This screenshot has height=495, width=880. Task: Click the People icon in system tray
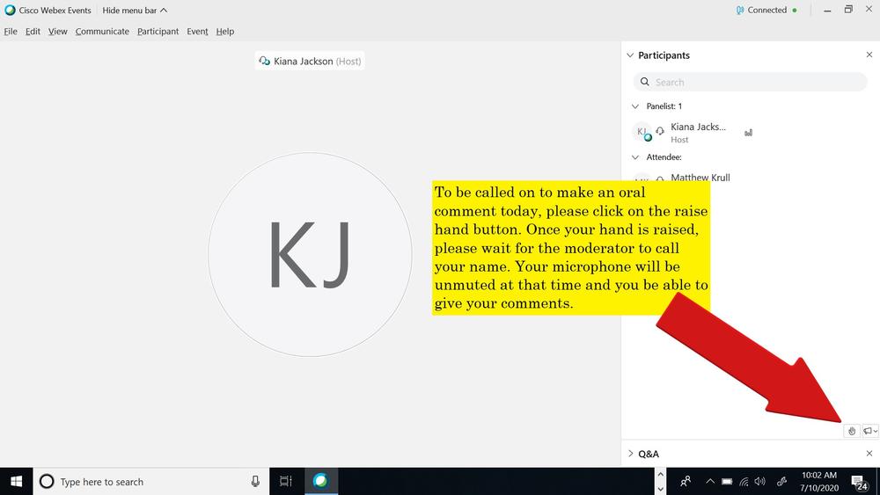[x=686, y=481]
